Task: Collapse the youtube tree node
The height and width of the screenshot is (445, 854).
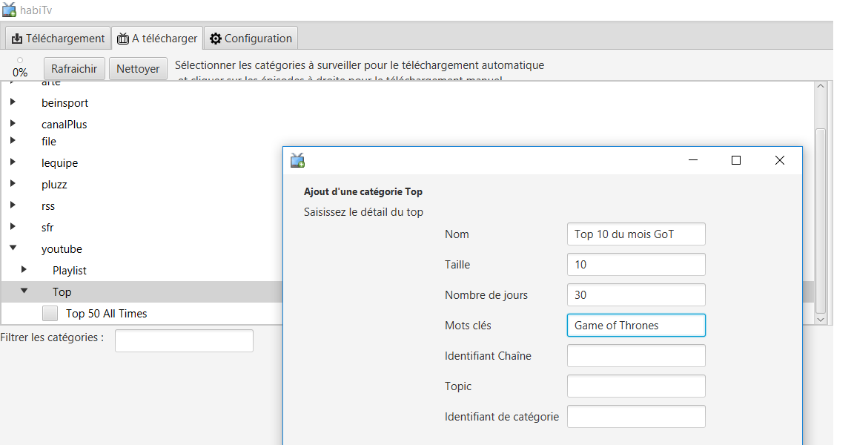Action: point(13,249)
